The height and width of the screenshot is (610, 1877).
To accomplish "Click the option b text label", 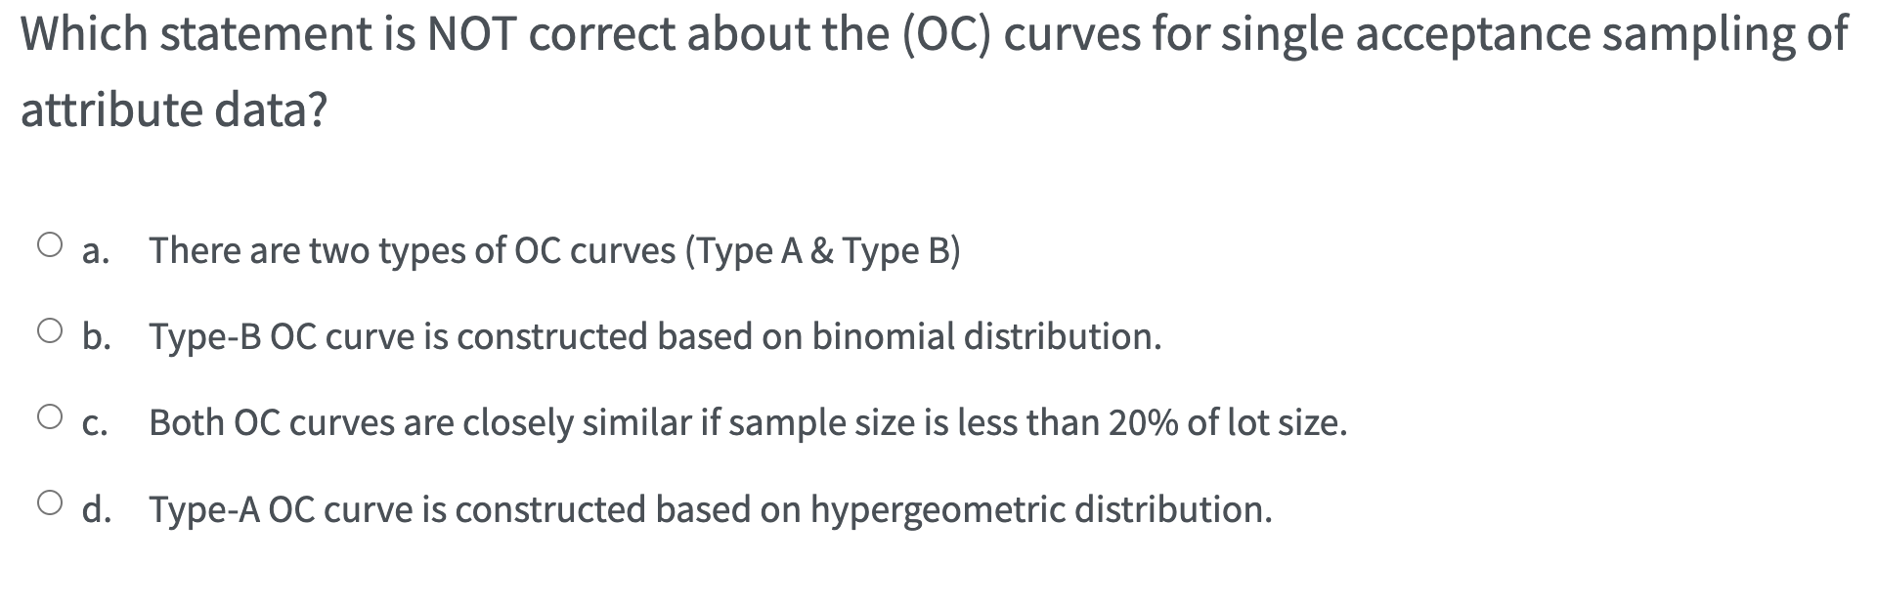I will (653, 337).
